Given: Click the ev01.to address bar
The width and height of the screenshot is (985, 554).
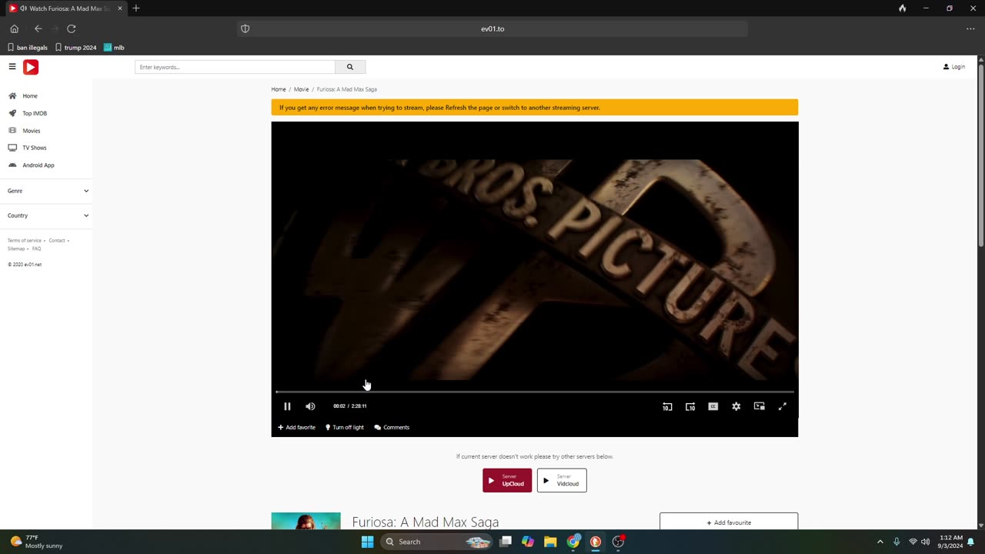Looking at the screenshot, I should tap(492, 28).
